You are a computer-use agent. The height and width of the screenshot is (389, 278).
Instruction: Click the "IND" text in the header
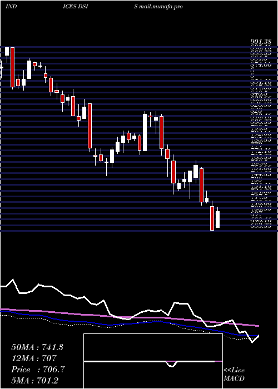[11, 7]
